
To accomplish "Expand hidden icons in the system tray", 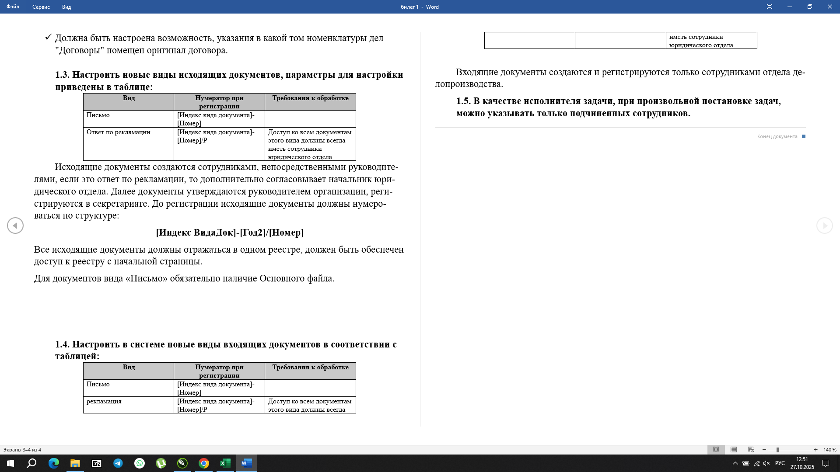I will pyautogui.click(x=735, y=464).
